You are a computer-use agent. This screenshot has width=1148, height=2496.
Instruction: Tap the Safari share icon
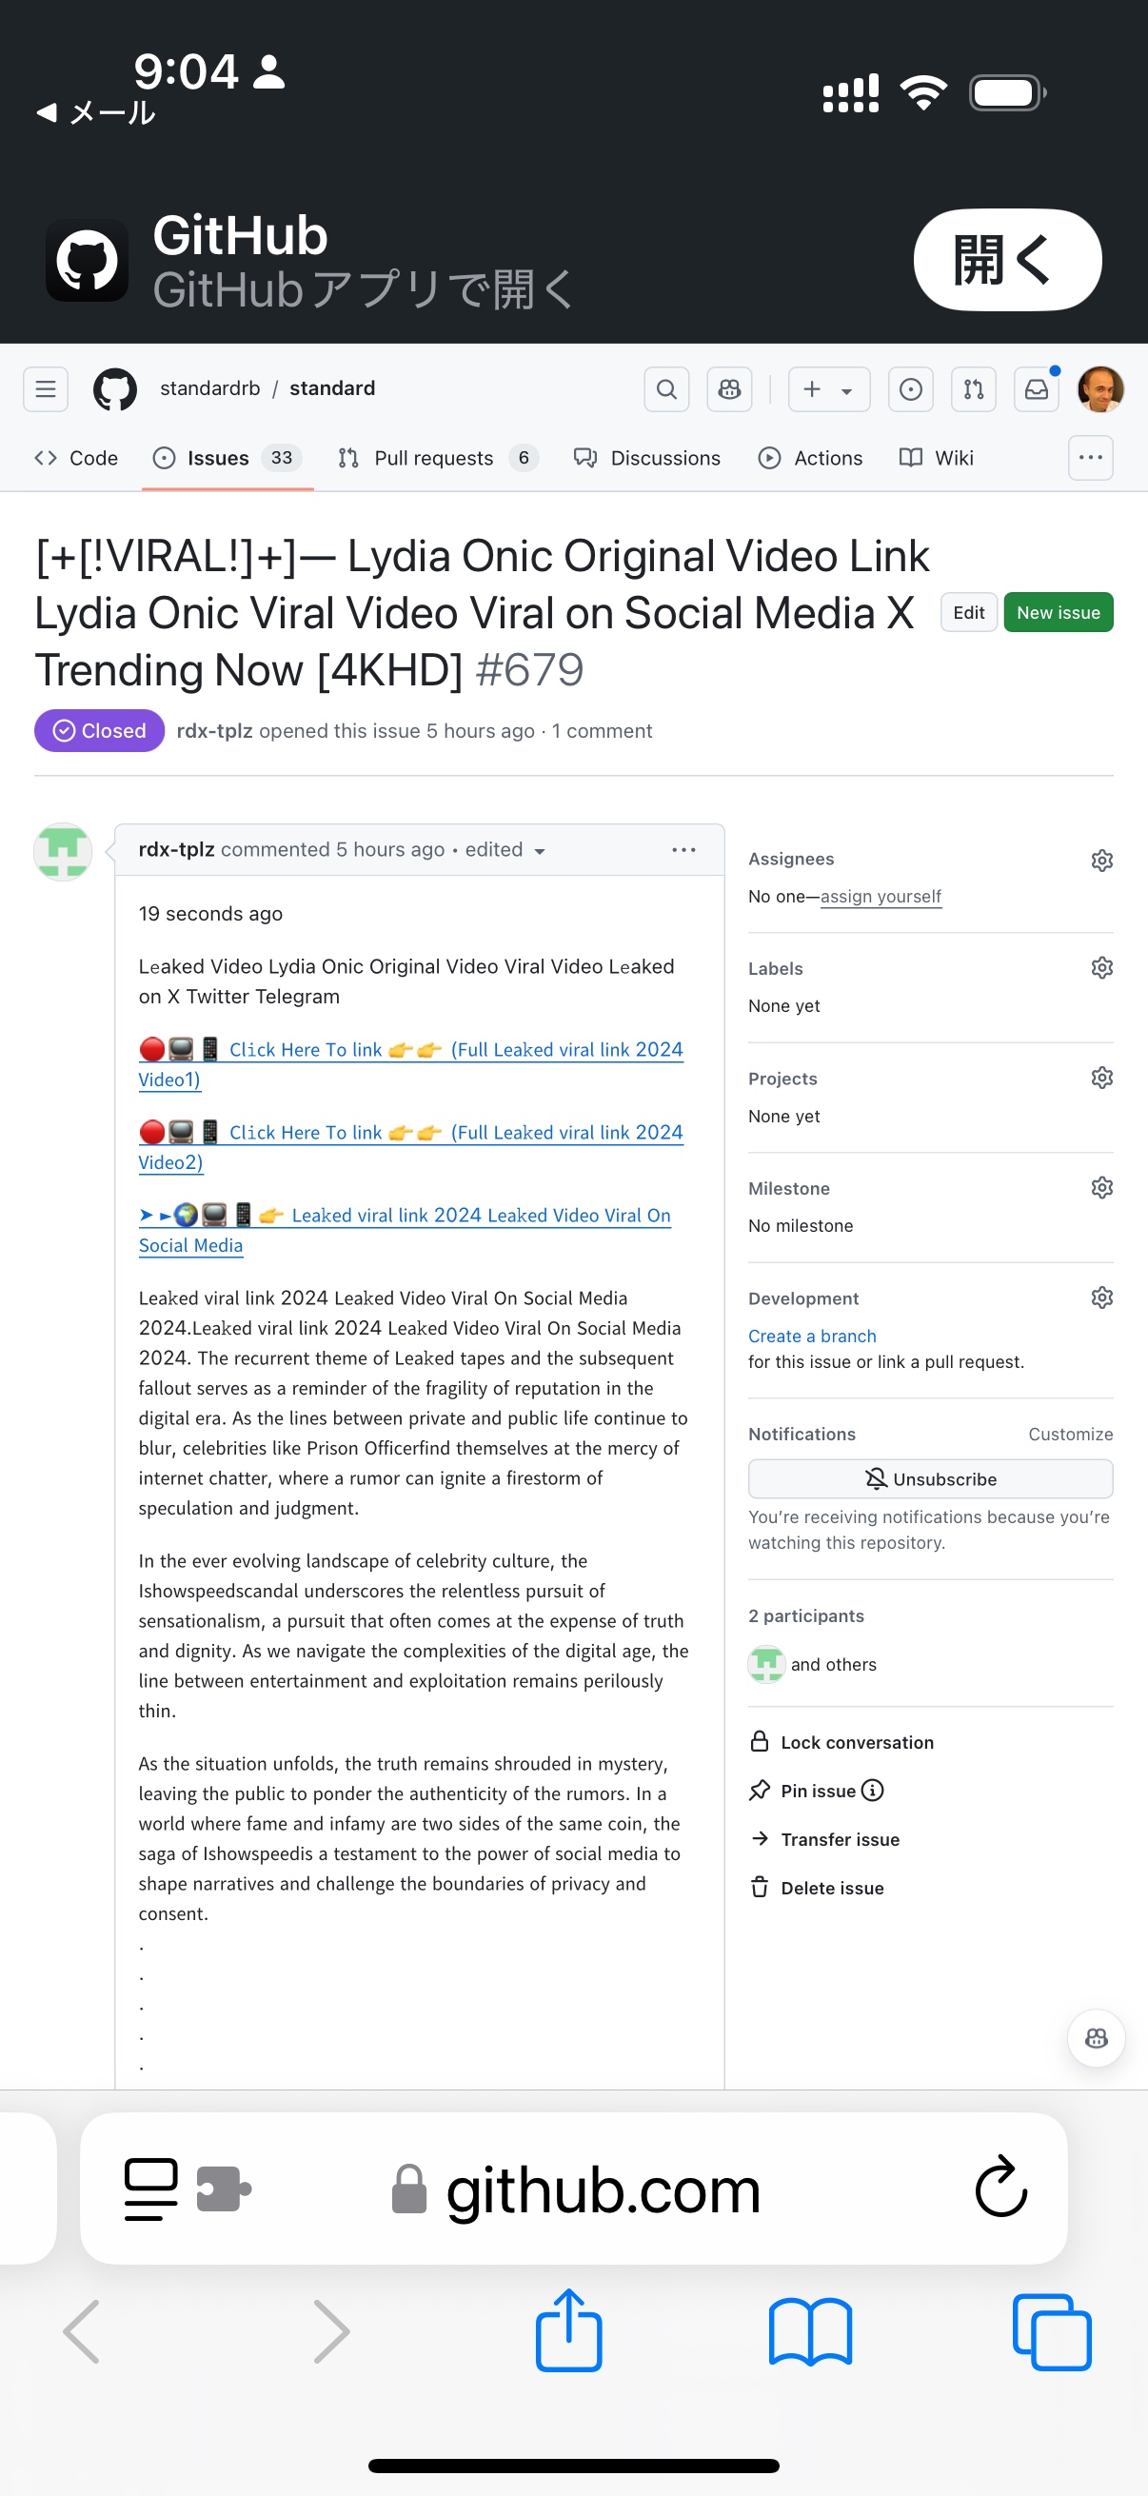pos(568,2332)
